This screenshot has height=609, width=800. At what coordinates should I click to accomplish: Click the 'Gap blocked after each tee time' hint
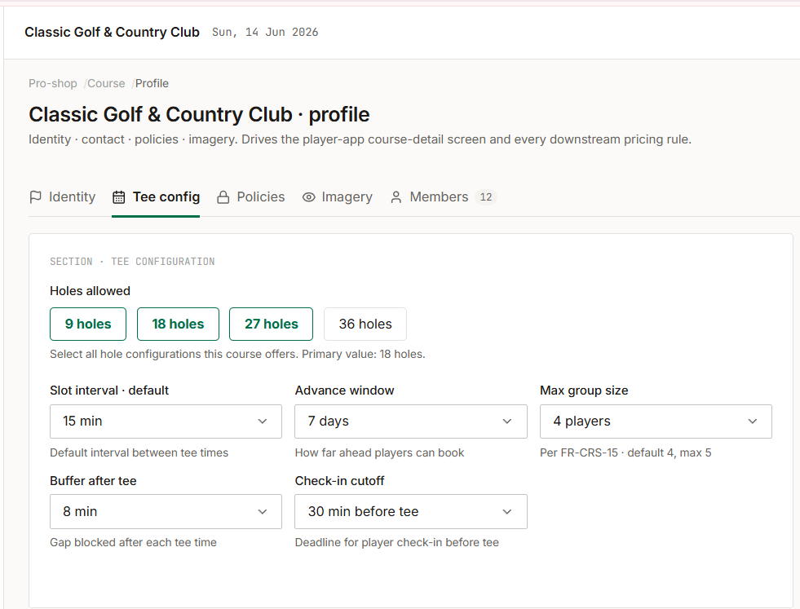click(x=133, y=543)
